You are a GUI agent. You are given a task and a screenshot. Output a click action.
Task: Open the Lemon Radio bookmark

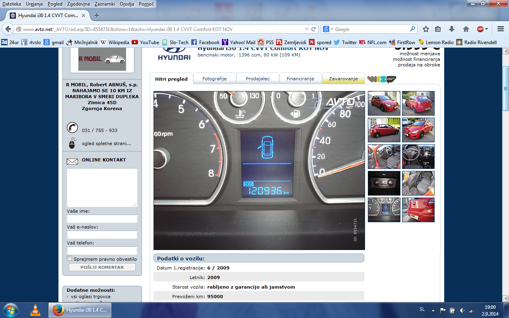click(436, 42)
